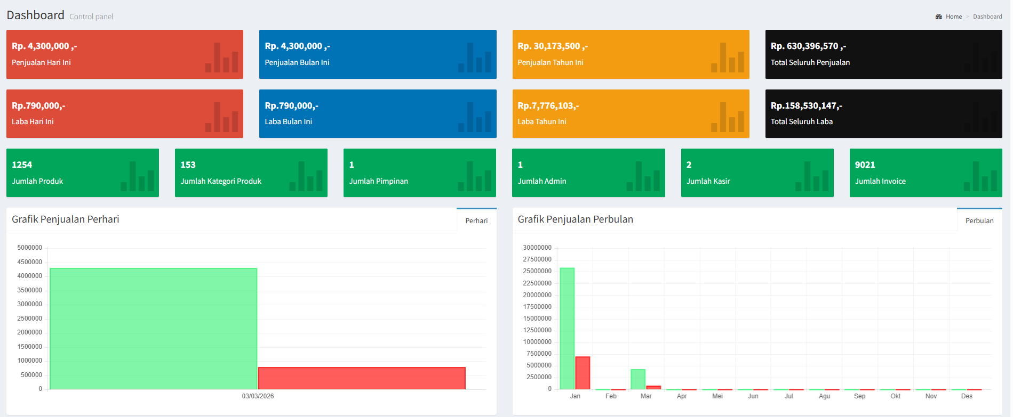
Task: Click the dashboard icon beside Home breadcrumb
Action: (938, 17)
